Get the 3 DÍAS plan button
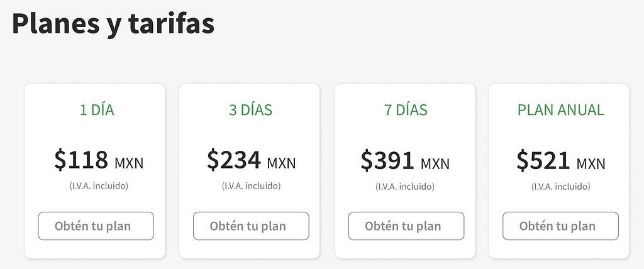The width and height of the screenshot is (644, 269). (x=251, y=226)
